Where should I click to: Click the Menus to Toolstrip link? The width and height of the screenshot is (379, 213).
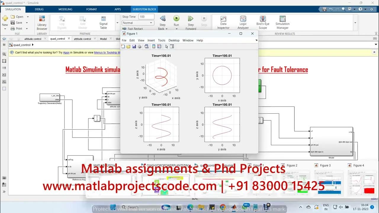[107, 52]
